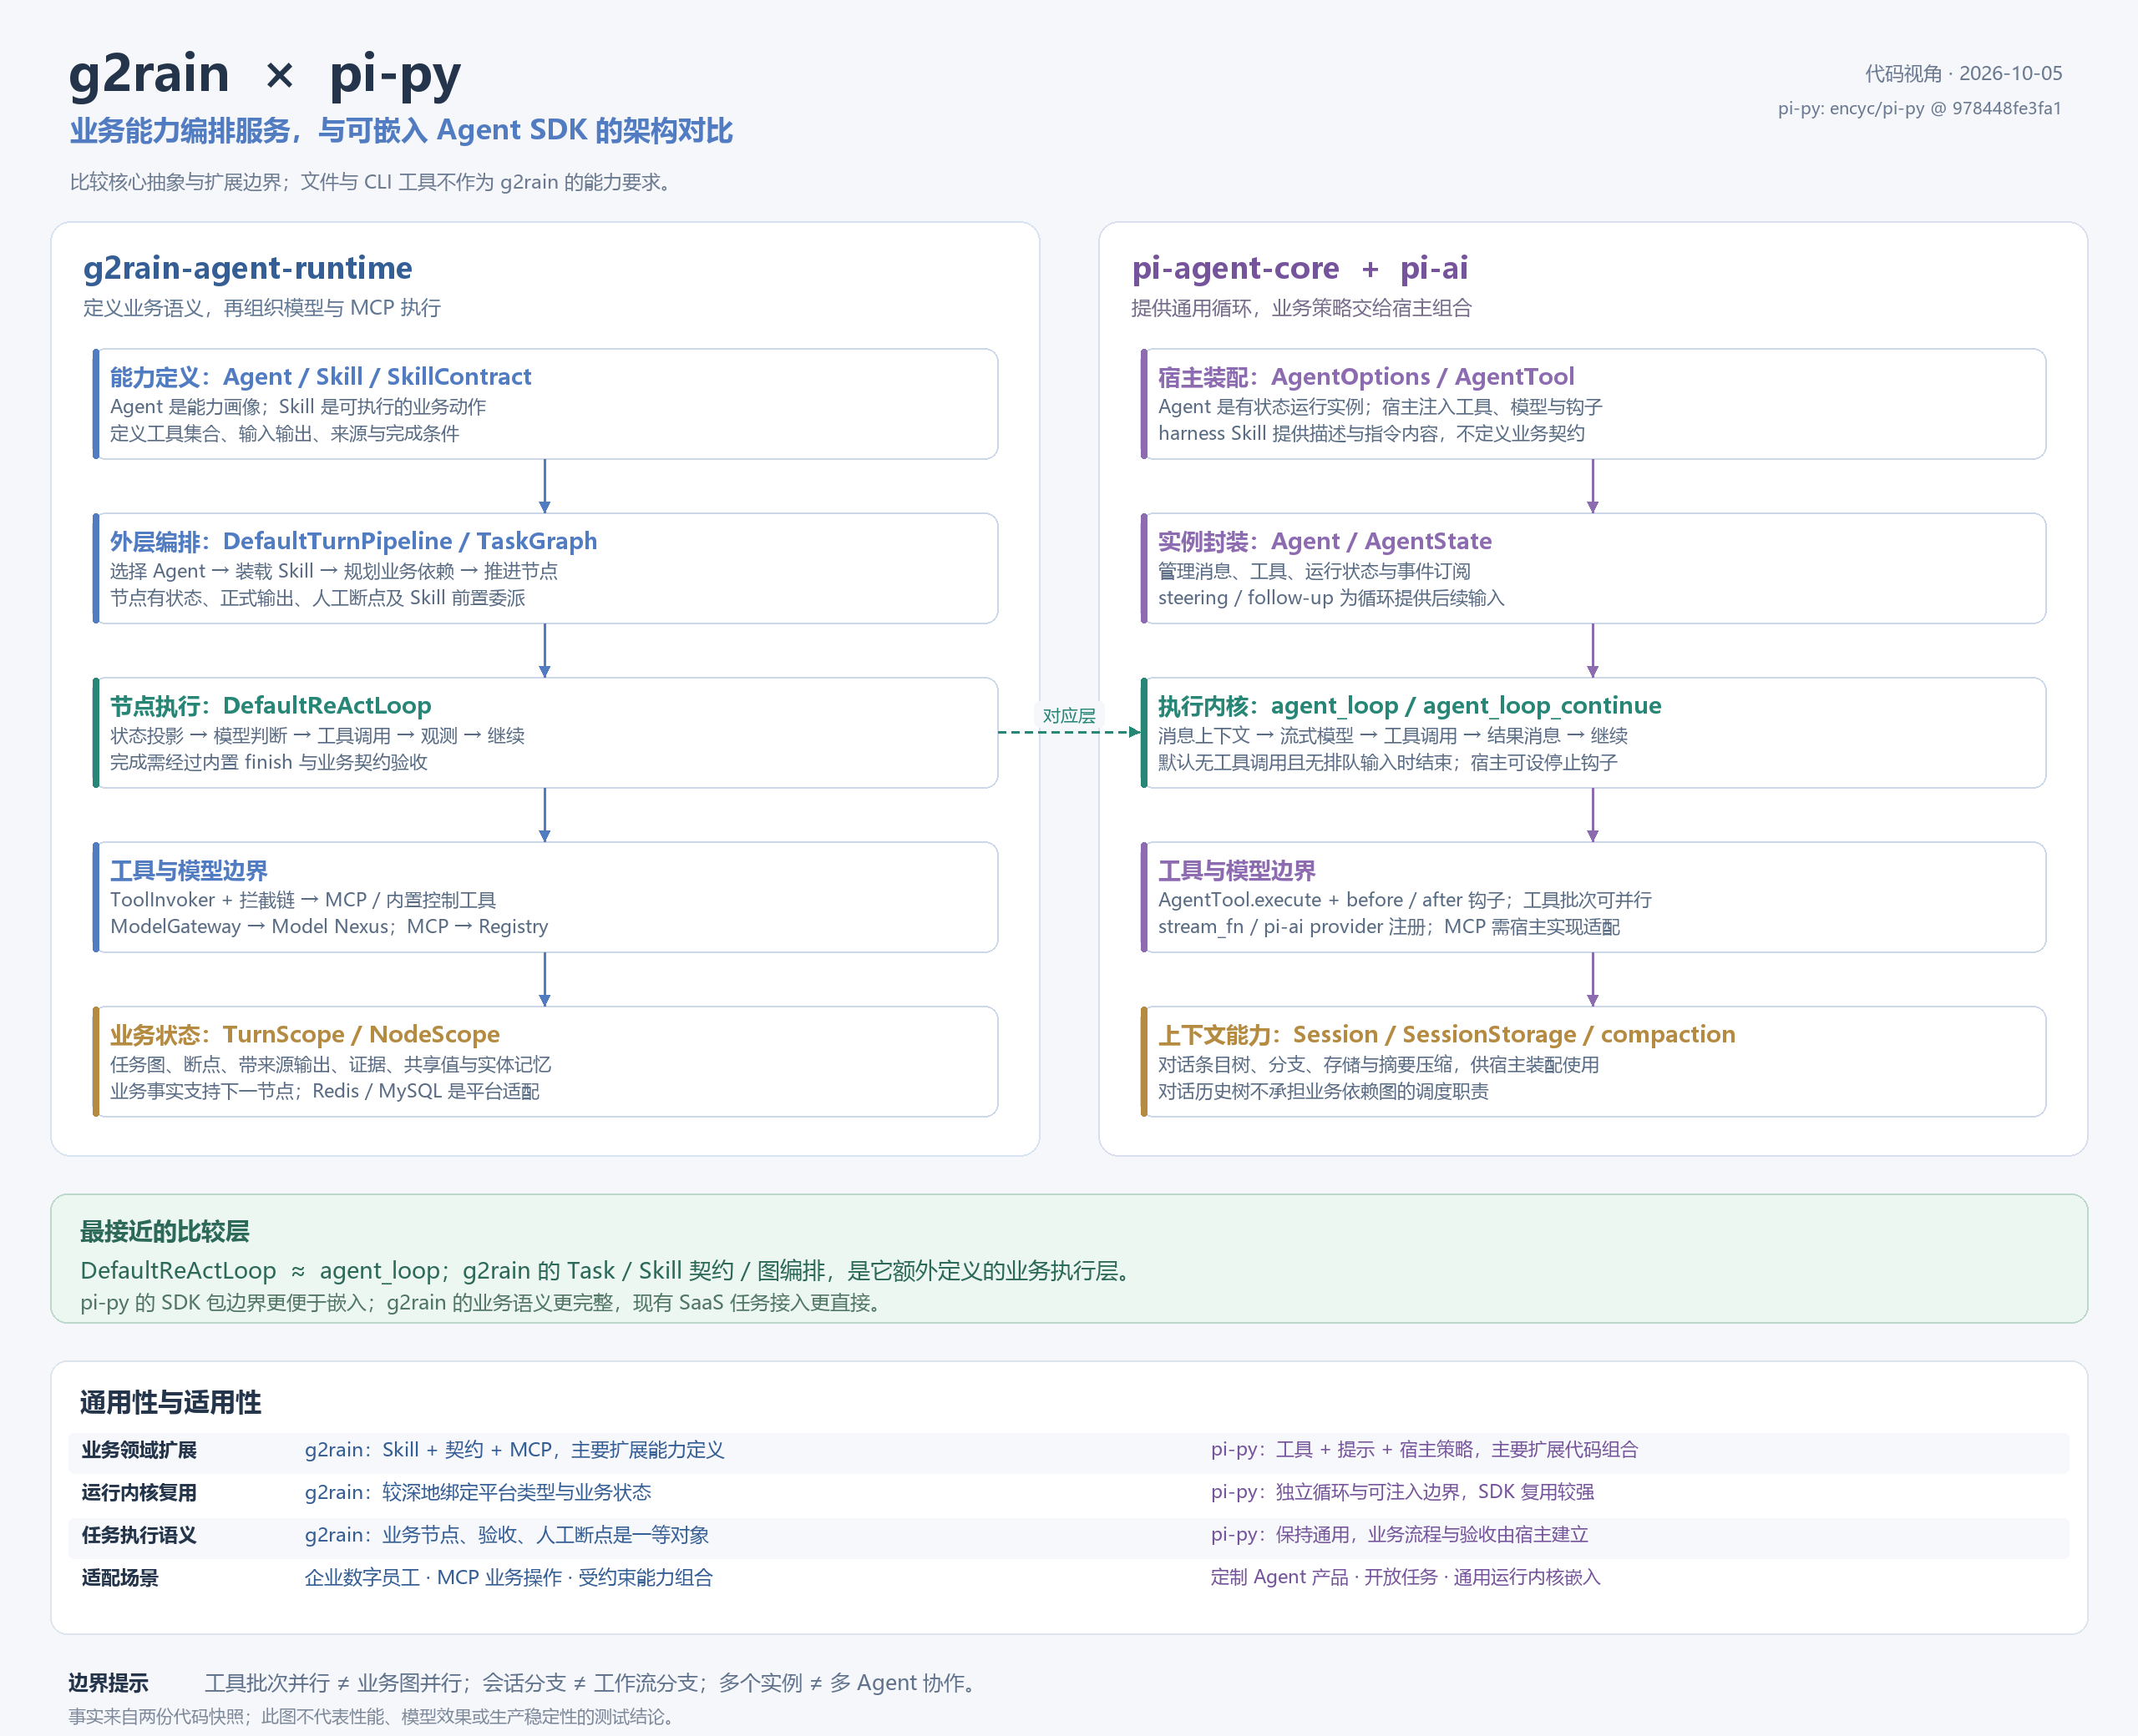Click the line '状态投影 → 模型判断 → 工具调用 → 观测 → 继续'

click(317, 736)
